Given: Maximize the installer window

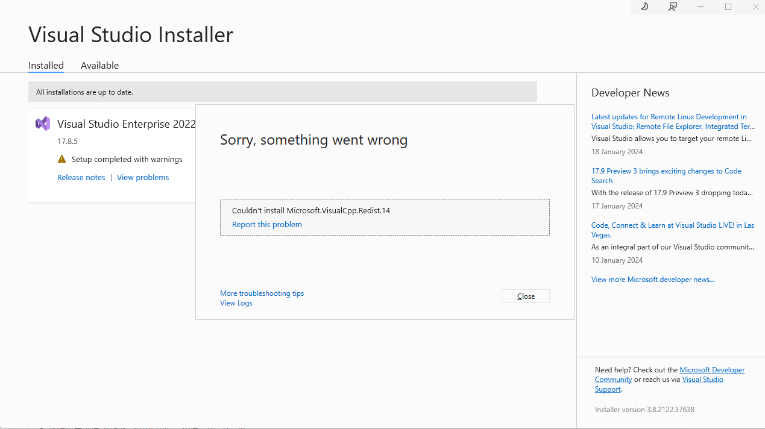Looking at the screenshot, I should [x=728, y=7].
